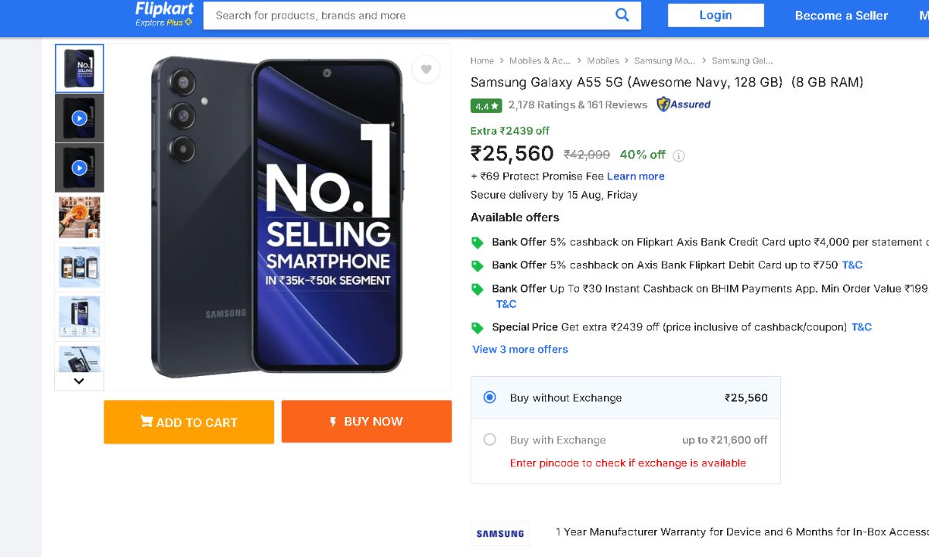Click the Flipkart Assured badge
Screen dimensions: 929x557
pyautogui.click(x=684, y=104)
